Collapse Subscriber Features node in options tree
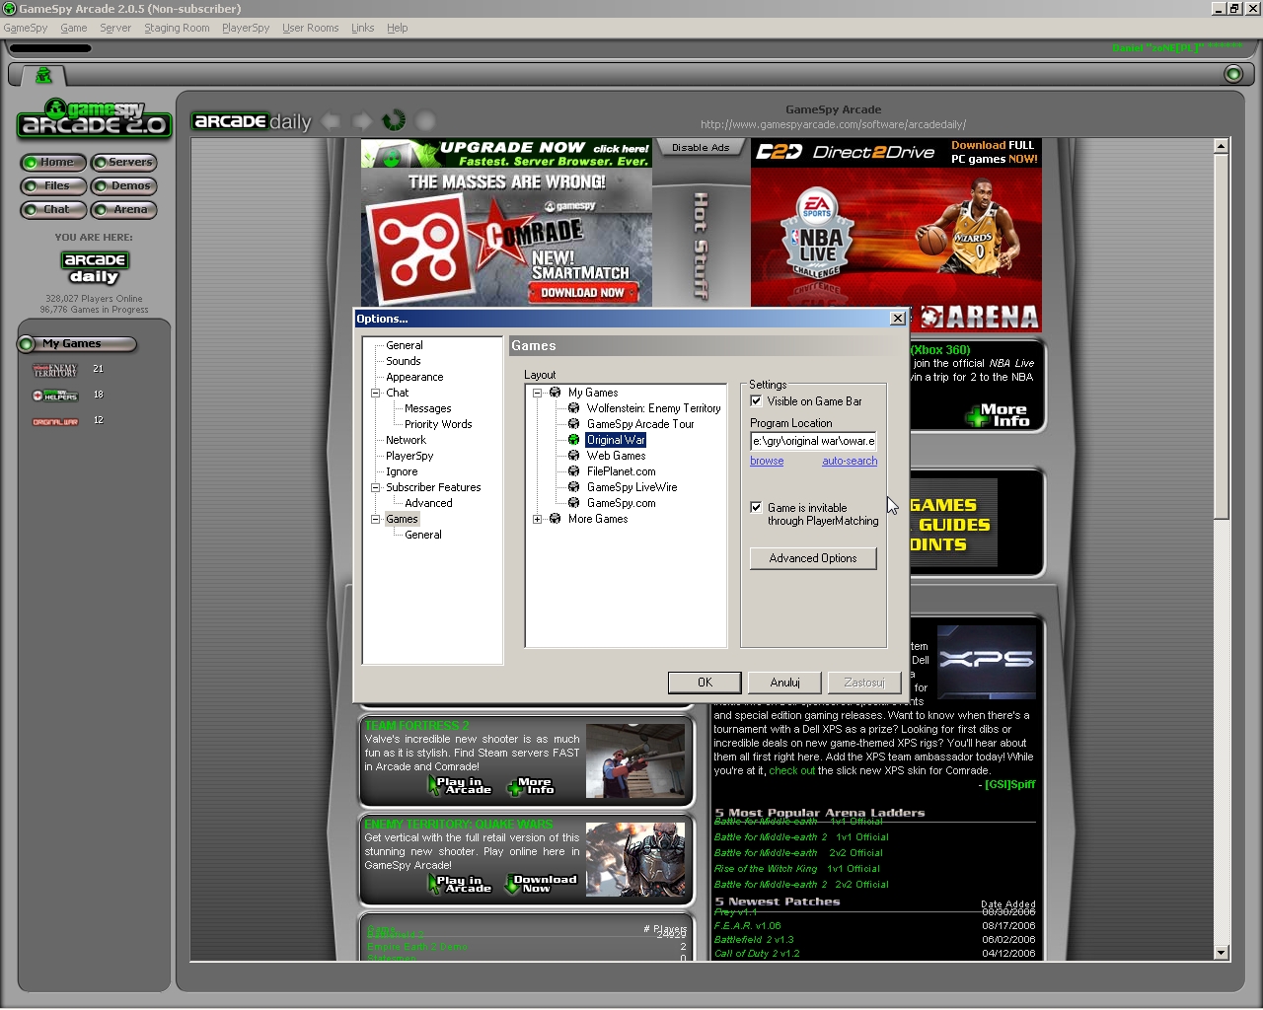Screen dimensions: 1263x1010 click(x=375, y=487)
